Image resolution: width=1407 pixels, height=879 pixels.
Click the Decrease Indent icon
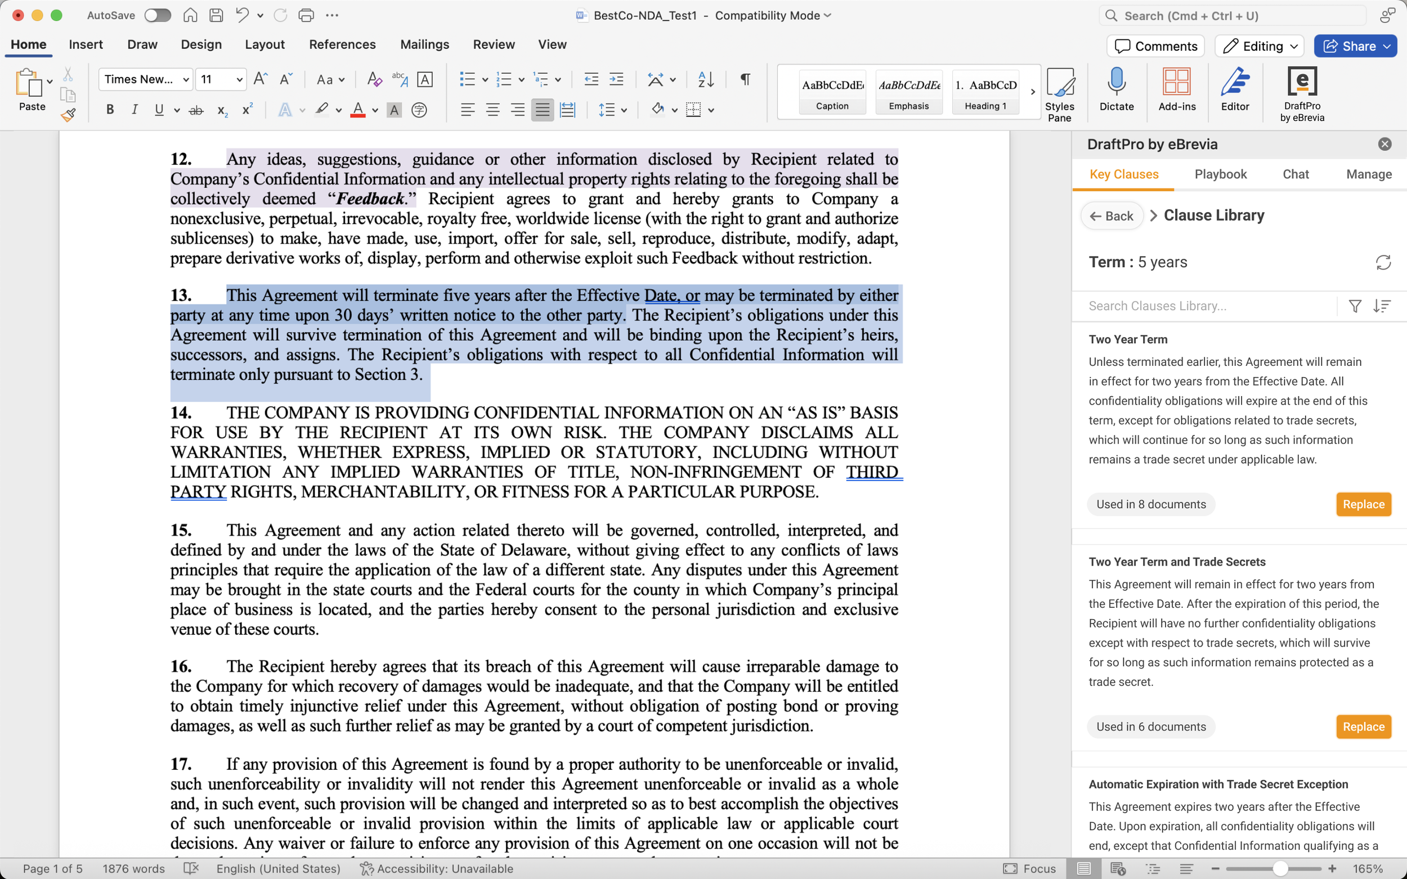pyautogui.click(x=592, y=79)
